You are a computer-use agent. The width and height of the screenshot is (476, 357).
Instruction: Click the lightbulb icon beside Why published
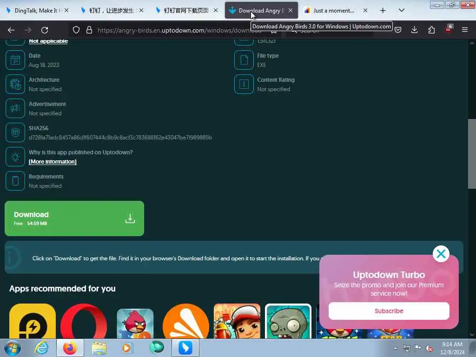pyautogui.click(x=15, y=157)
